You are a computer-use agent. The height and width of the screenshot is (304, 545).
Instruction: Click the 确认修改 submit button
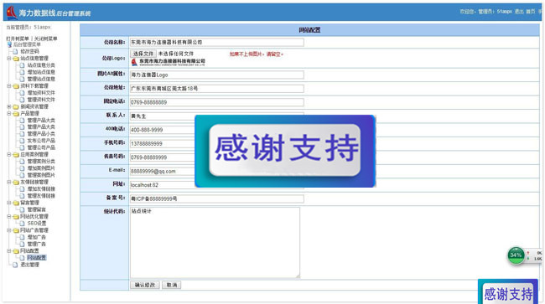(x=145, y=285)
